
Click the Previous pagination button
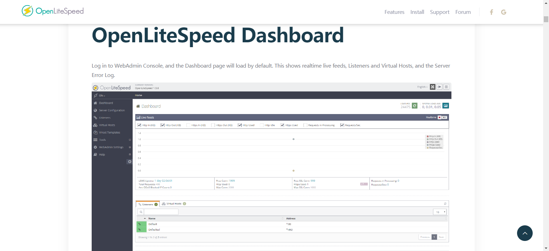425,237
